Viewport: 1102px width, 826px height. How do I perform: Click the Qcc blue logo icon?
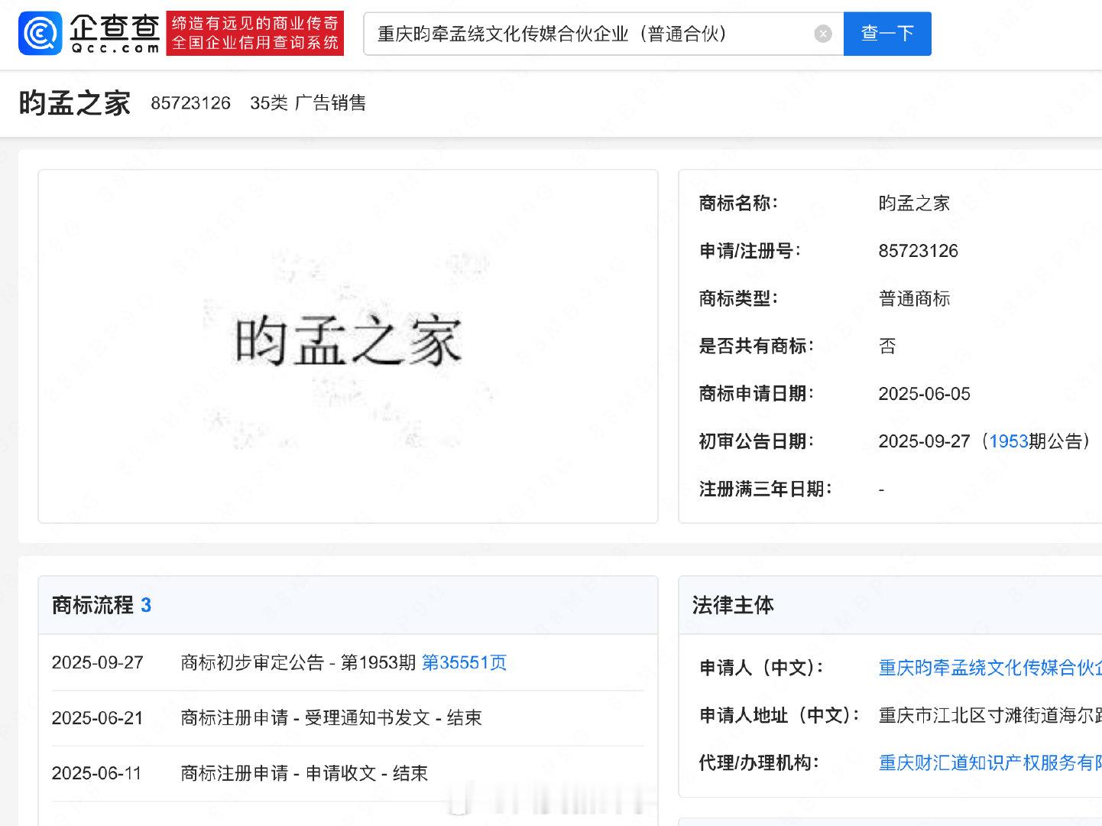[x=41, y=34]
